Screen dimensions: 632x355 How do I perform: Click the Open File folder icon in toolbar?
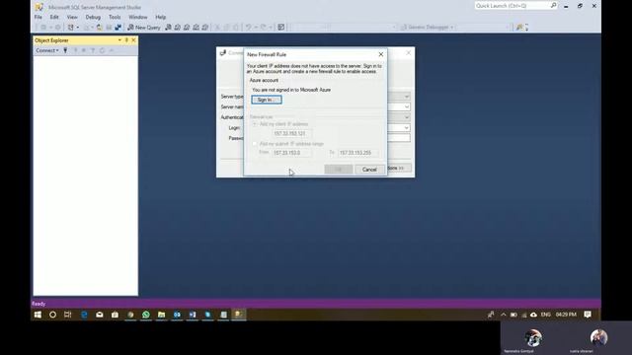coord(99,28)
